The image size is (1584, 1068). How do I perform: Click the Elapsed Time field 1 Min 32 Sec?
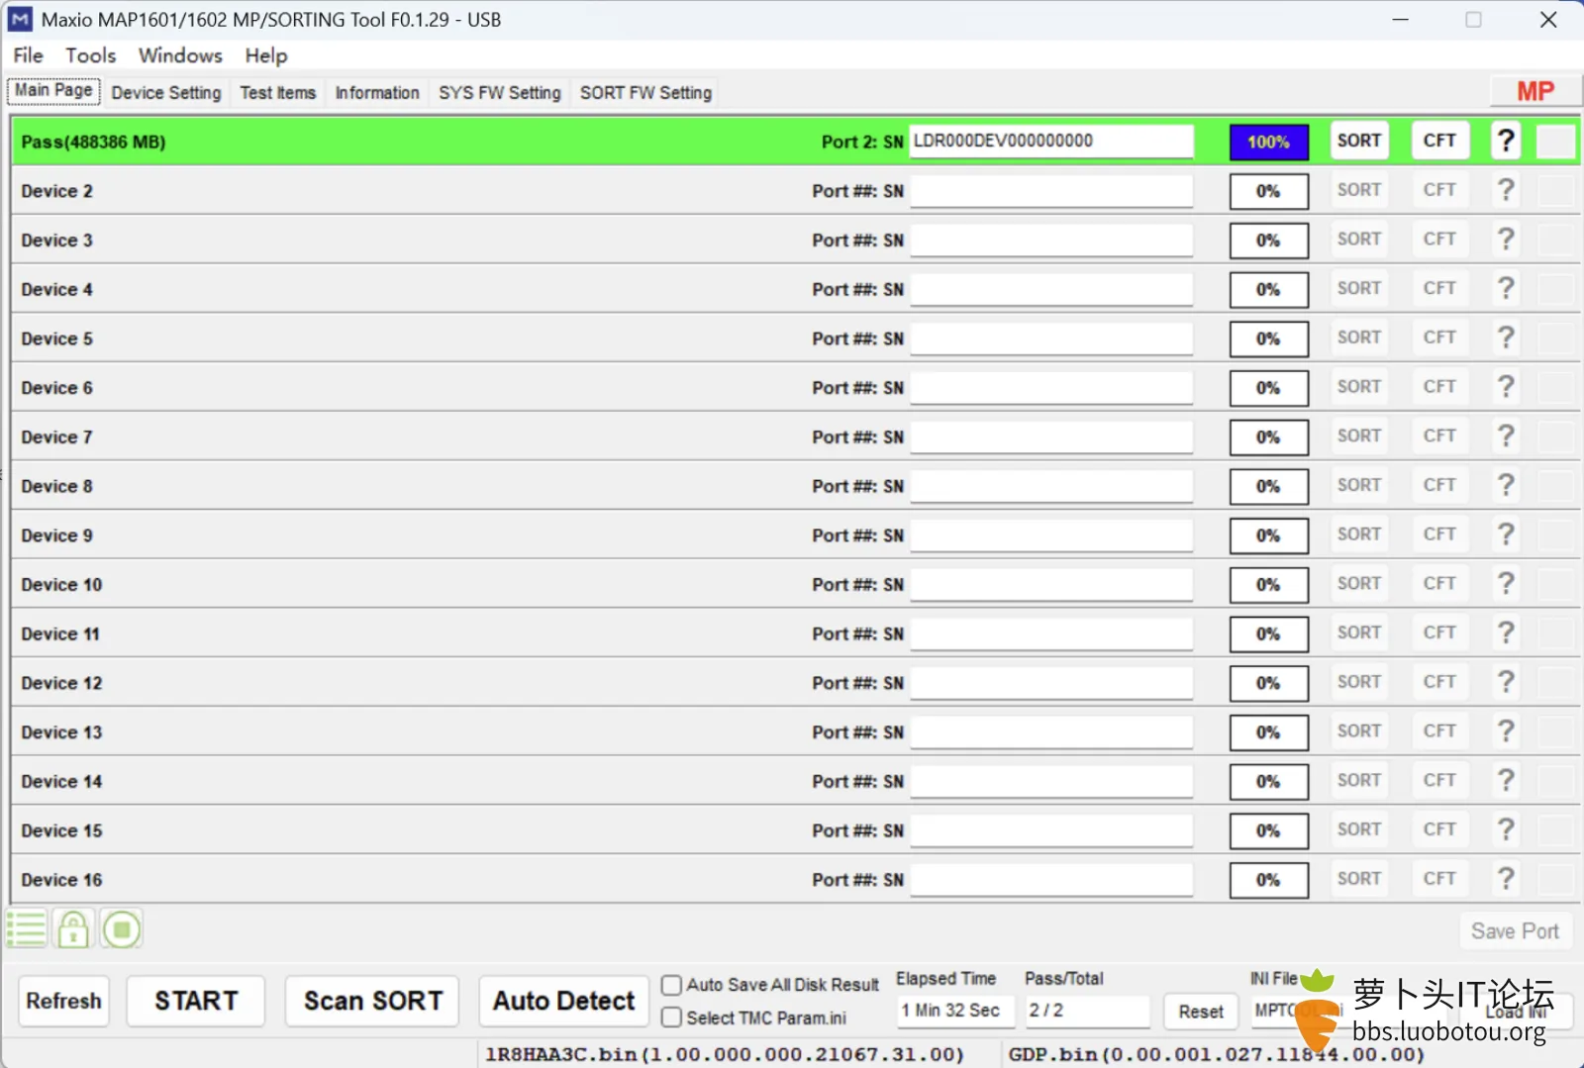pos(955,1011)
